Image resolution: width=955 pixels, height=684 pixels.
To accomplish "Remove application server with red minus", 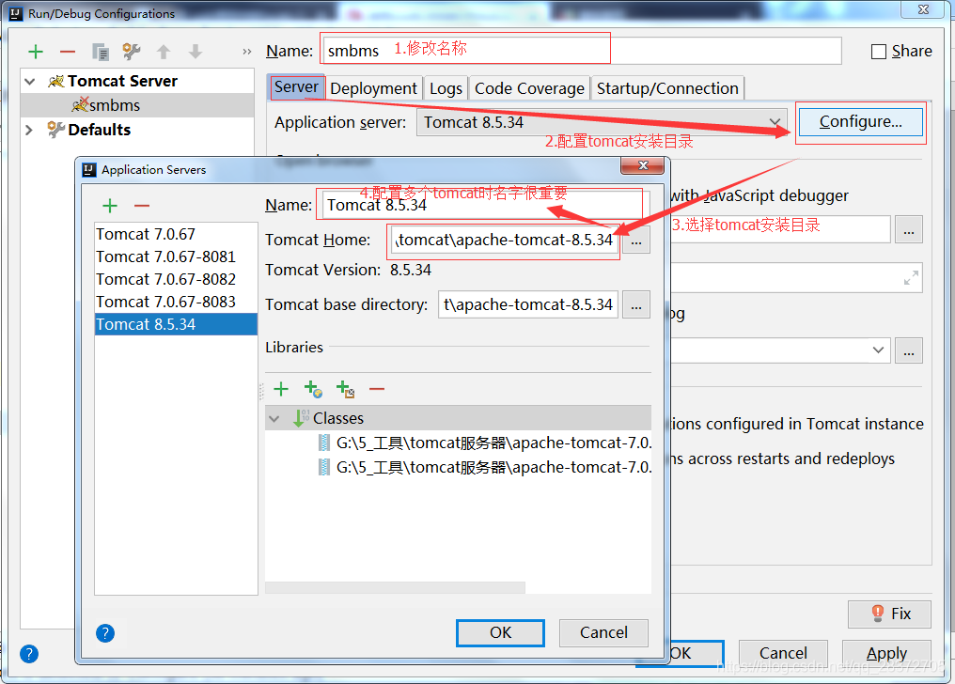I will pyautogui.click(x=142, y=206).
